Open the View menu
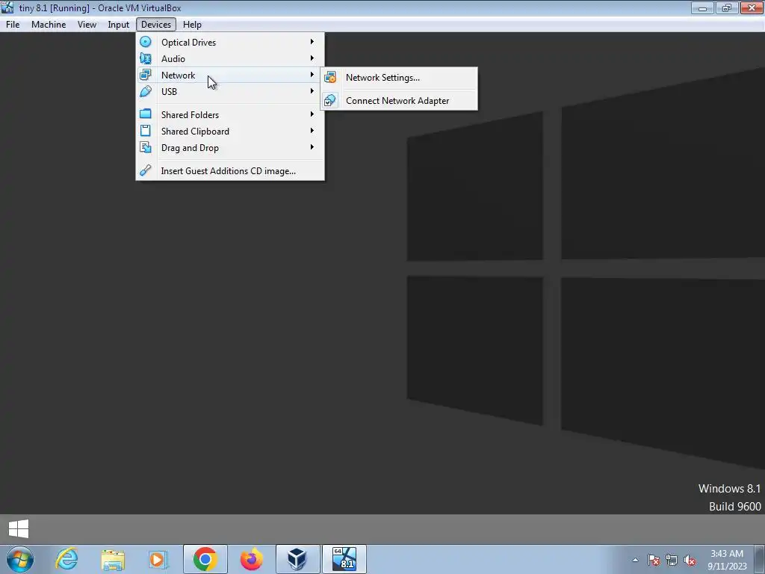The height and width of the screenshot is (574, 765). (x=87, y=25)
